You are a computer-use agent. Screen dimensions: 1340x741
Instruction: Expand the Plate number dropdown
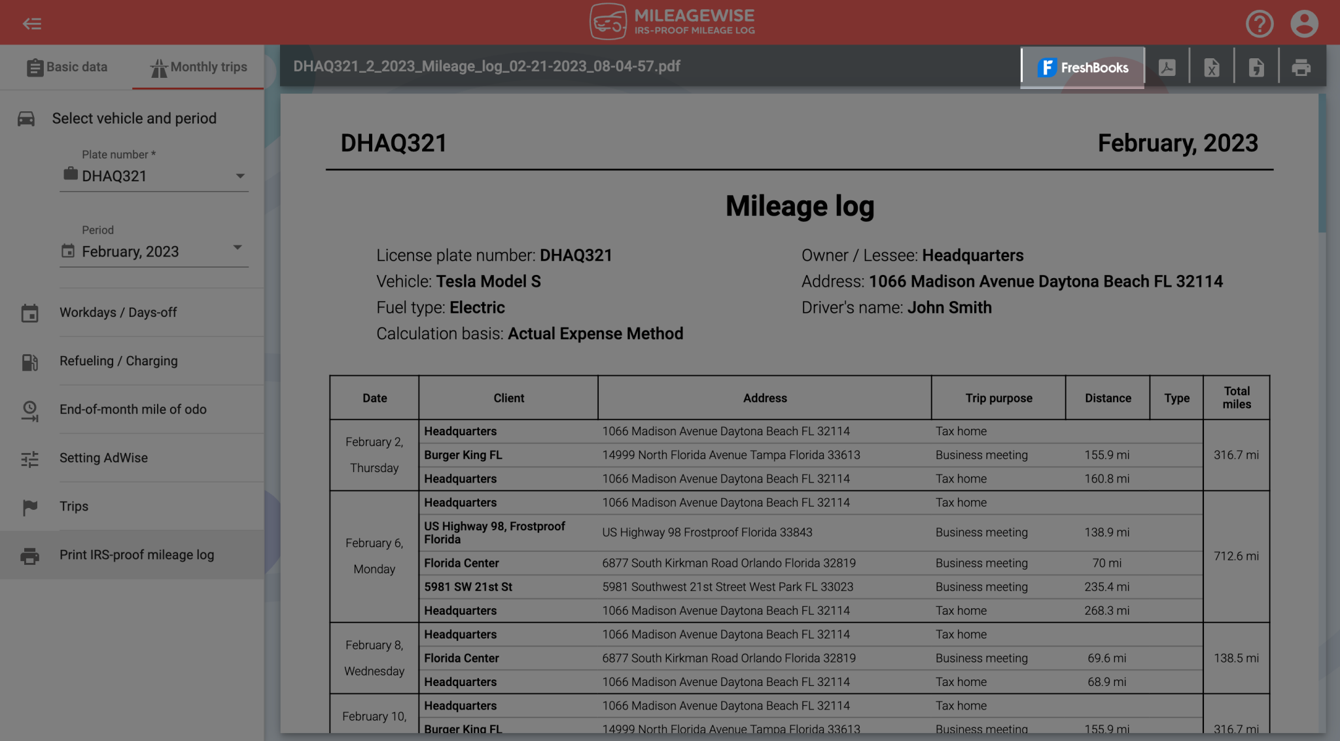point(241,175)
